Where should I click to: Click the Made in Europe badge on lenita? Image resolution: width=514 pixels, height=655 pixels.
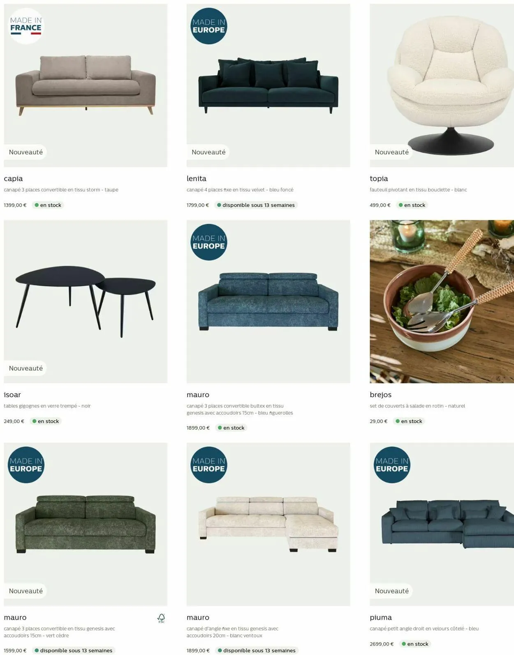[209, 26]
